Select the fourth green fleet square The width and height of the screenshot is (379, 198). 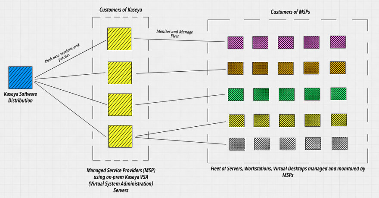[x=312, y=94]
